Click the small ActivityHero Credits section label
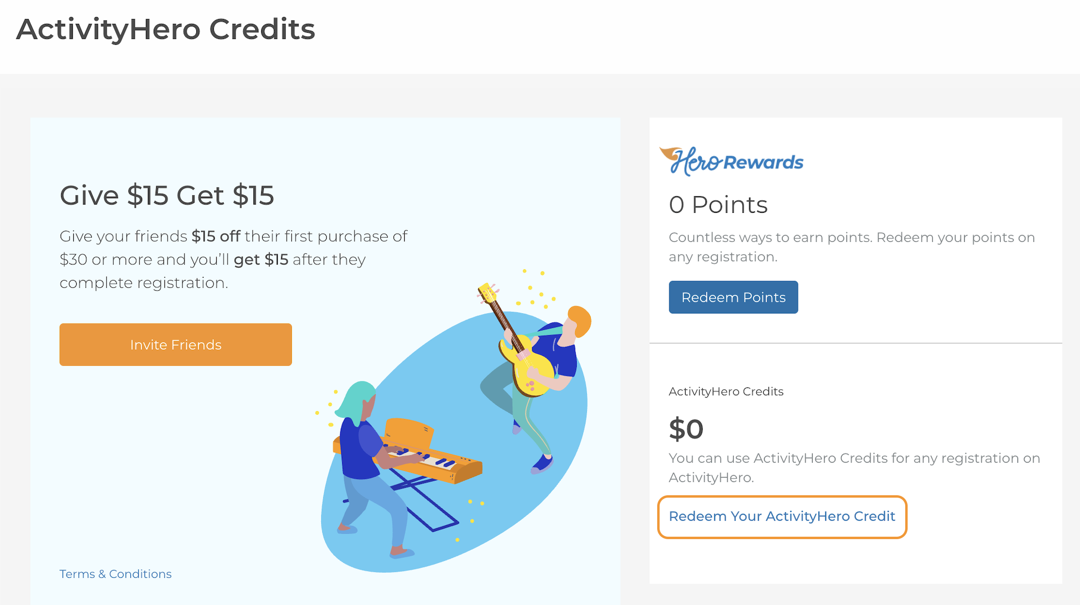 coord(726,391)
